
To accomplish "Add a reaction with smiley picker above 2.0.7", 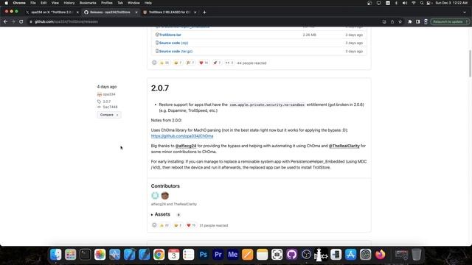I will 154,63.
